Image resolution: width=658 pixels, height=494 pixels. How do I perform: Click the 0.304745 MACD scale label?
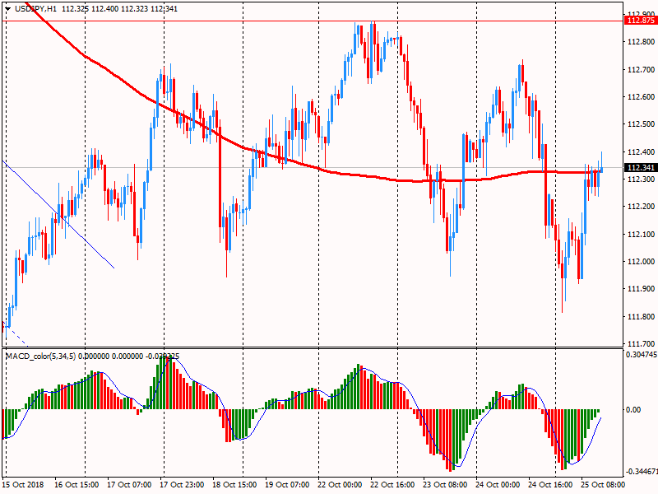tap(642, 355)
